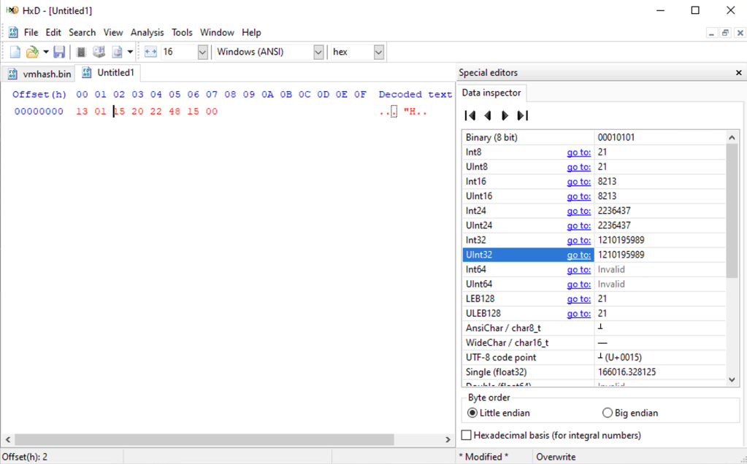Go to previous byte in Data inspector
The image size is (747, 464).
pyautogui.click(x=488, y=115)
